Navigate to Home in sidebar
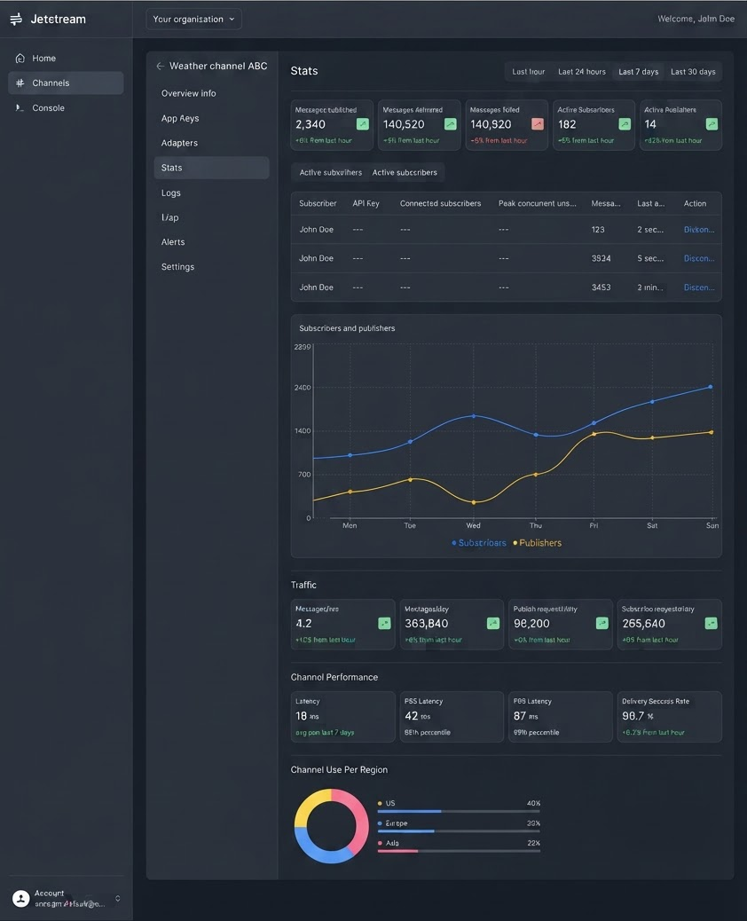 (x=66, y=59)
